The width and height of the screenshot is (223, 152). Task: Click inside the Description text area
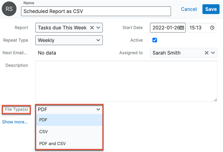(x=126, y=81)
